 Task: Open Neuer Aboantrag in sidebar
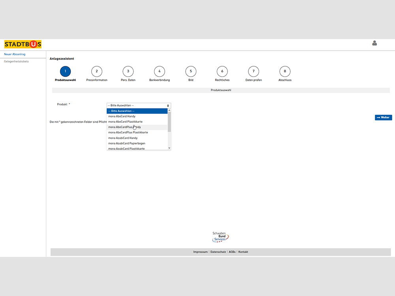(x=15, y=54)
